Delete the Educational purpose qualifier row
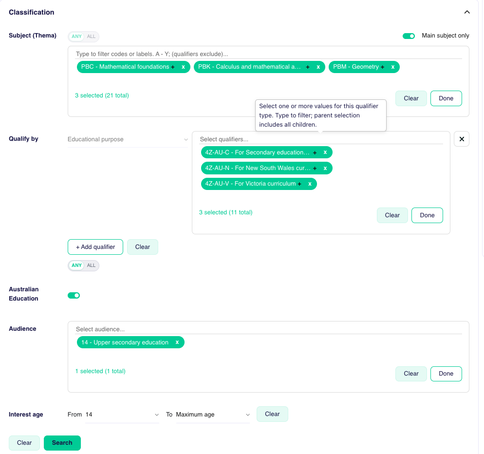This screenshot has width=484, height=454. pos(462,139)
